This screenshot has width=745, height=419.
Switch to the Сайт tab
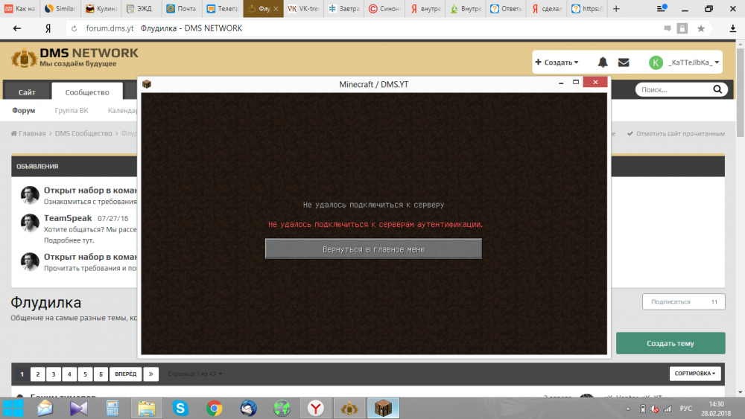27,92
